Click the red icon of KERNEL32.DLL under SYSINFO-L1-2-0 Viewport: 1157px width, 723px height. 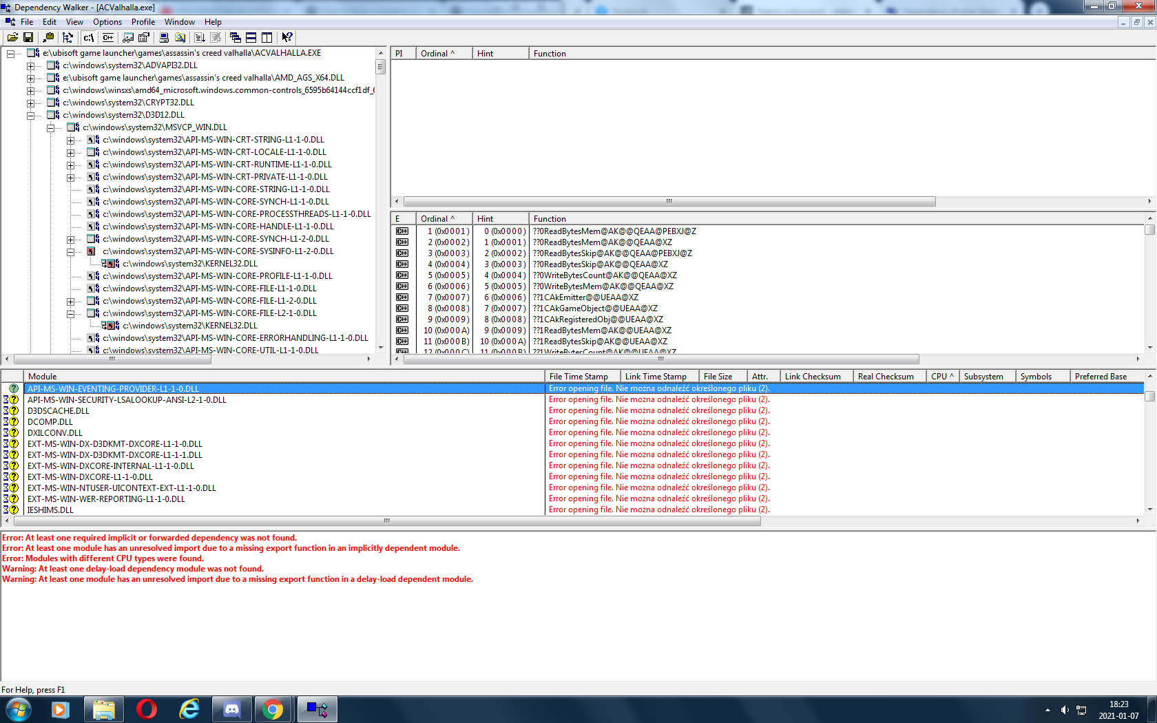[110, 264]
